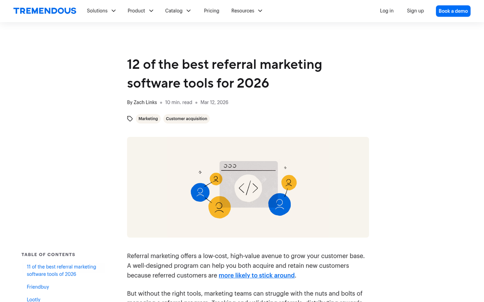Select the Marketing tag
484x302 pixels.
tap(148, 118)
